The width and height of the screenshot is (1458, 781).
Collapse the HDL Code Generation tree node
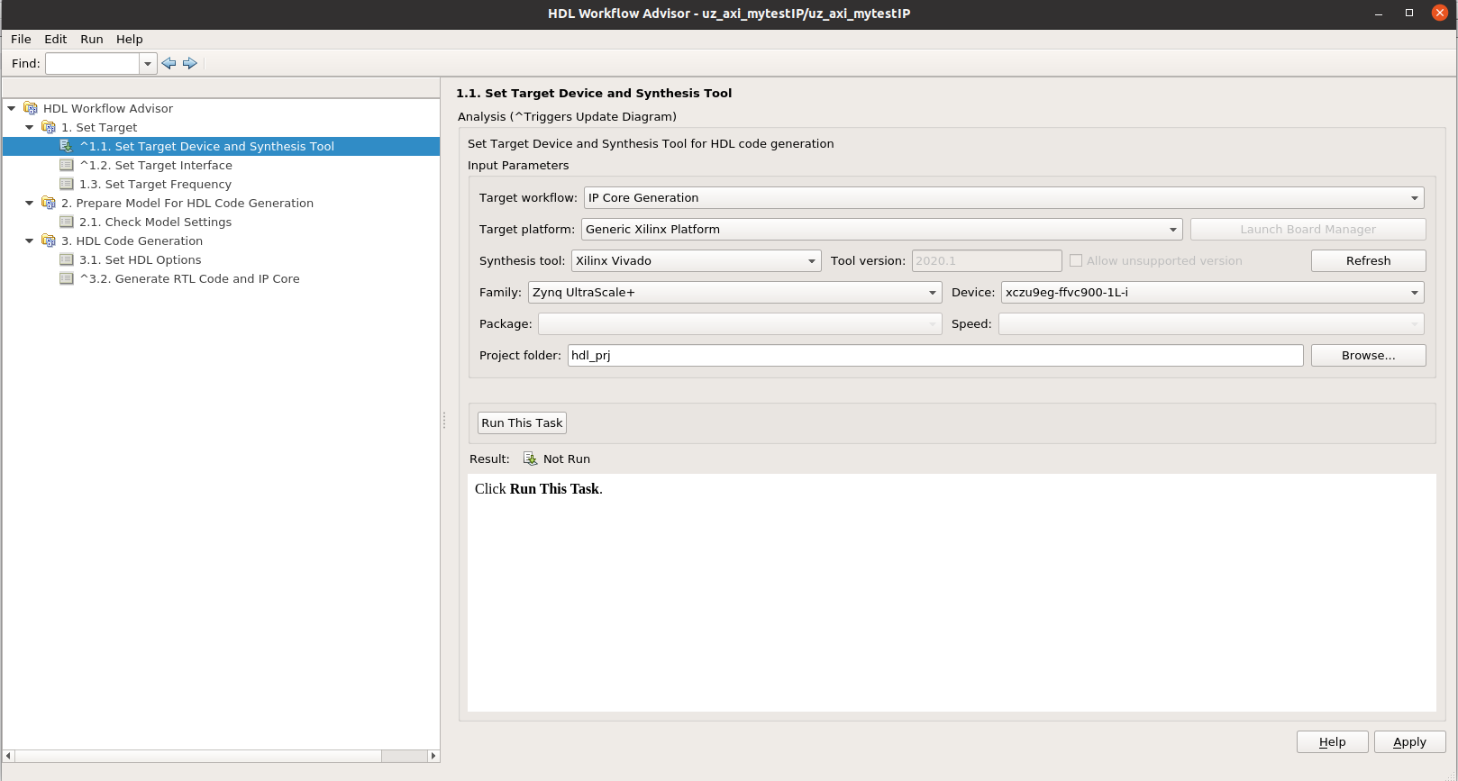(30, 241)
